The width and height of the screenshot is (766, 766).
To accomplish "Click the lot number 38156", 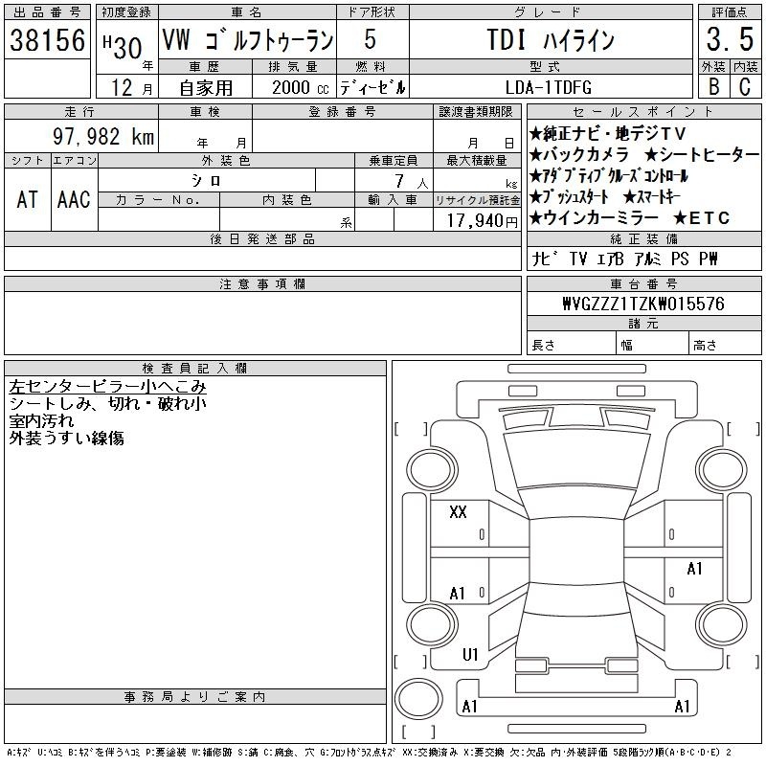I will tap(48, 40).
